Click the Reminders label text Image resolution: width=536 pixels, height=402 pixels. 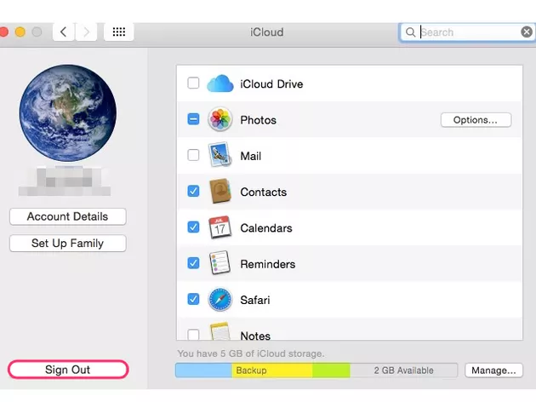click(268, 264)
